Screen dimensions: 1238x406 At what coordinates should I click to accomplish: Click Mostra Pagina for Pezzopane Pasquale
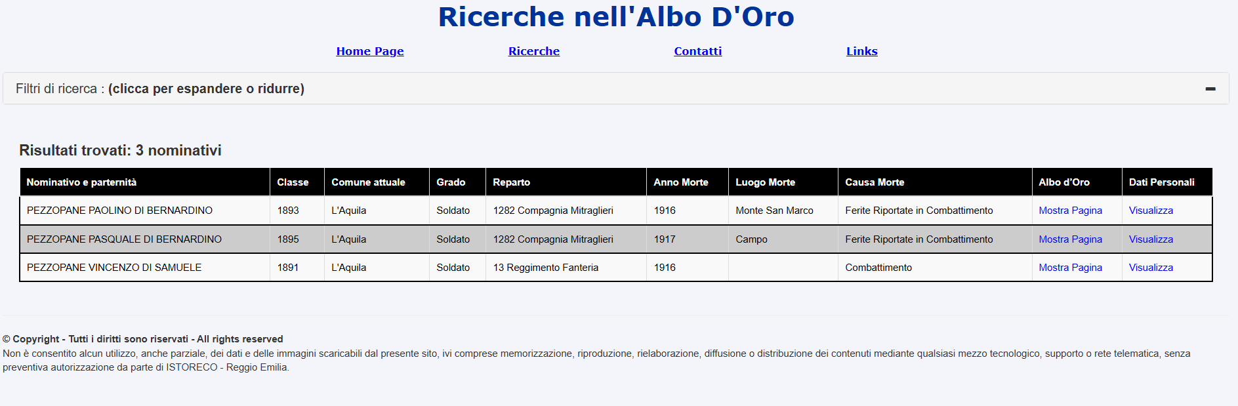pos(1070,239)
